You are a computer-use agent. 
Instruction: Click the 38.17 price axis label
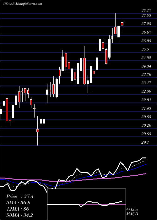146,10
